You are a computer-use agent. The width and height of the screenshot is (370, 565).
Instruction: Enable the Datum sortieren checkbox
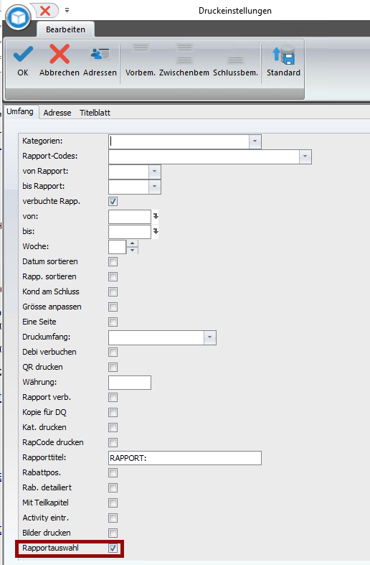(113, 261)
